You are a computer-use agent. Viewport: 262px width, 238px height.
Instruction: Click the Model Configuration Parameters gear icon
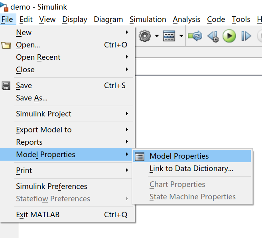(x=145, y=36)
